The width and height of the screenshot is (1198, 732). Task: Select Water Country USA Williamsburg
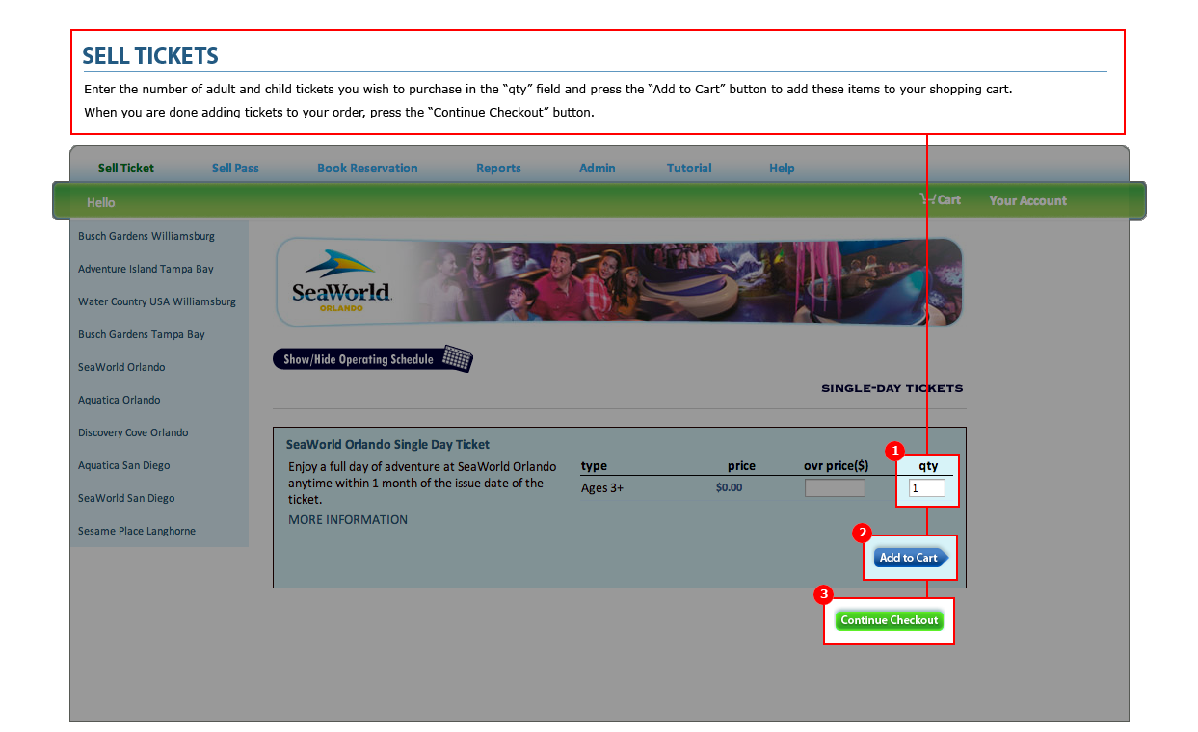click(157, 301)
